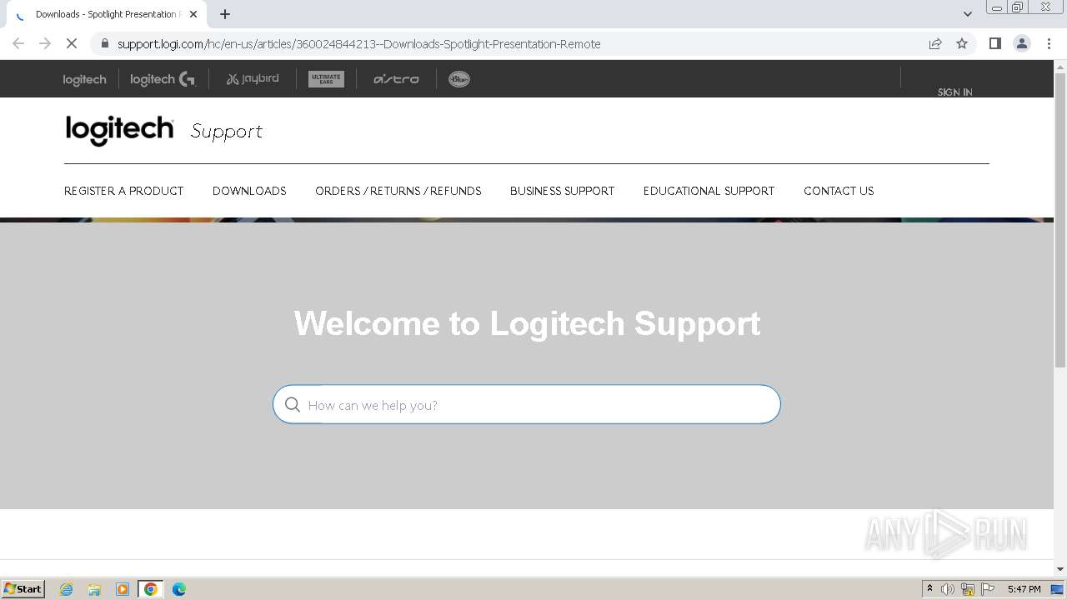1067x600 pixels.
Task: Go back to the previous page
Action: [x=18, y=43]
